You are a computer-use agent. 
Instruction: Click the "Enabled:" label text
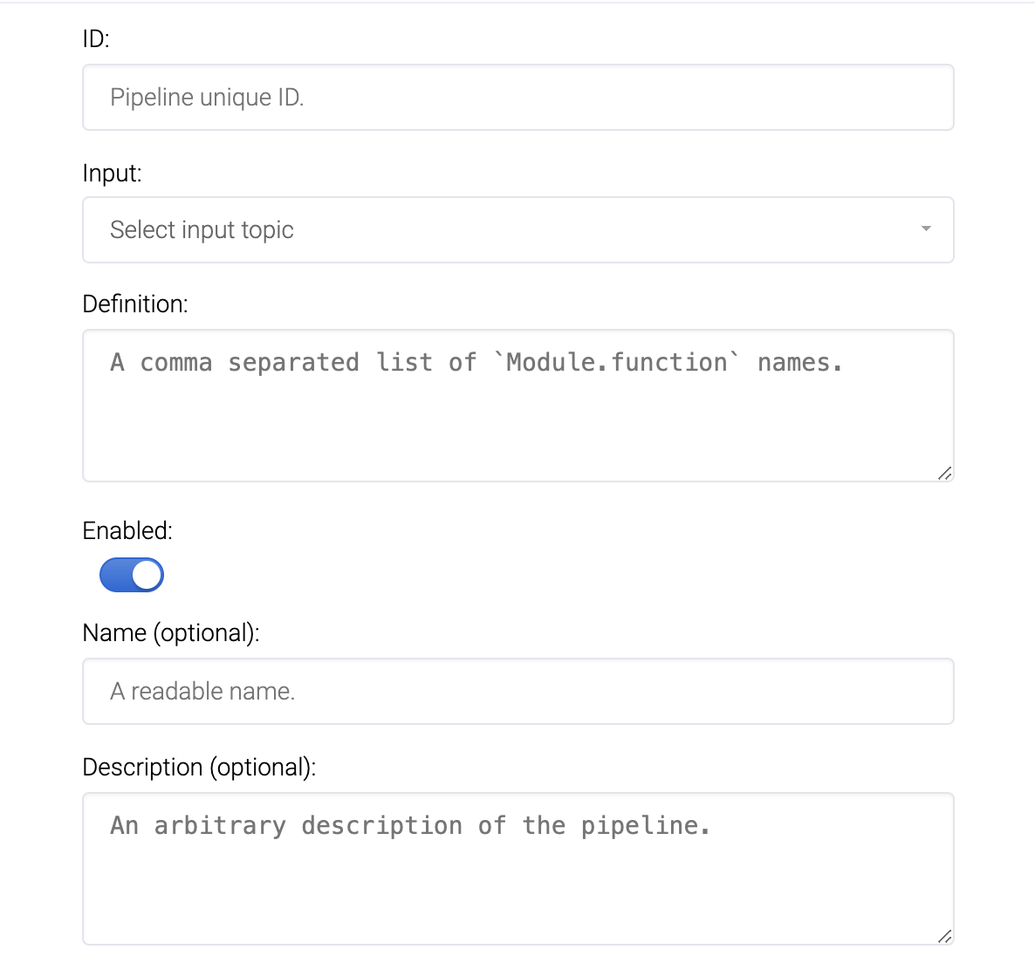[127, 531]
